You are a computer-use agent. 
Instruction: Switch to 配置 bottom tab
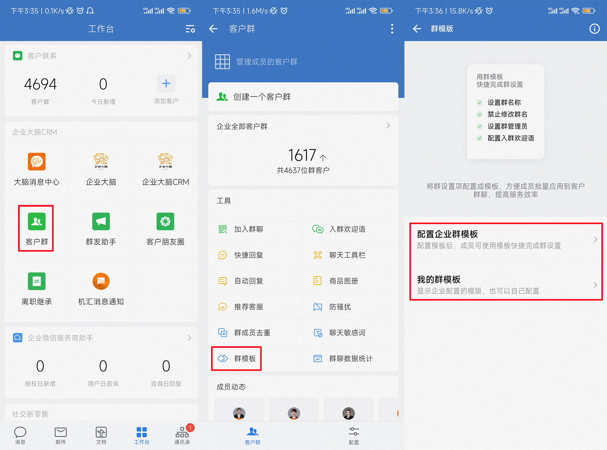(x=354, y=436)
